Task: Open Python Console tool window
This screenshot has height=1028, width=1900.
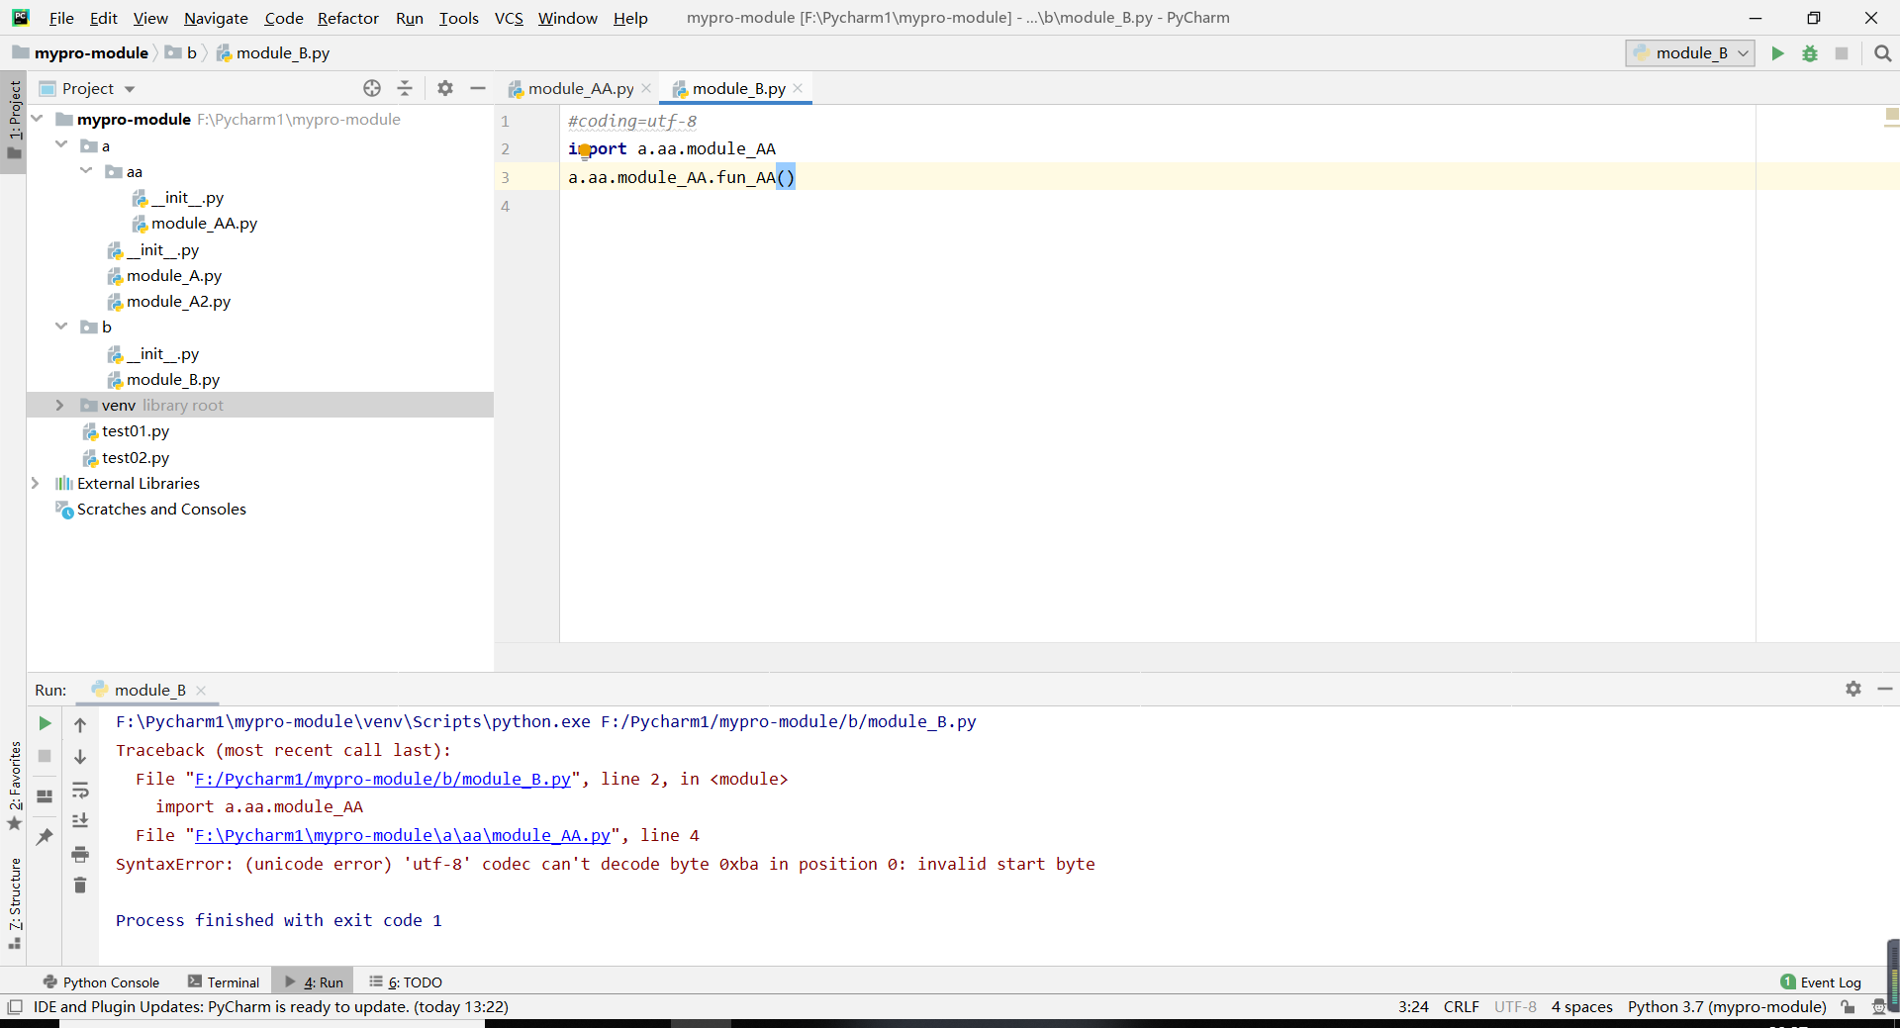Action: coord(101,982)
